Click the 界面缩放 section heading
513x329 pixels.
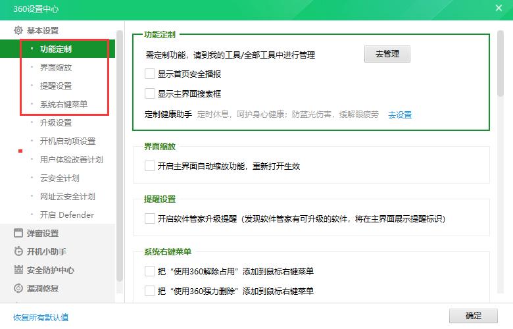160,146
